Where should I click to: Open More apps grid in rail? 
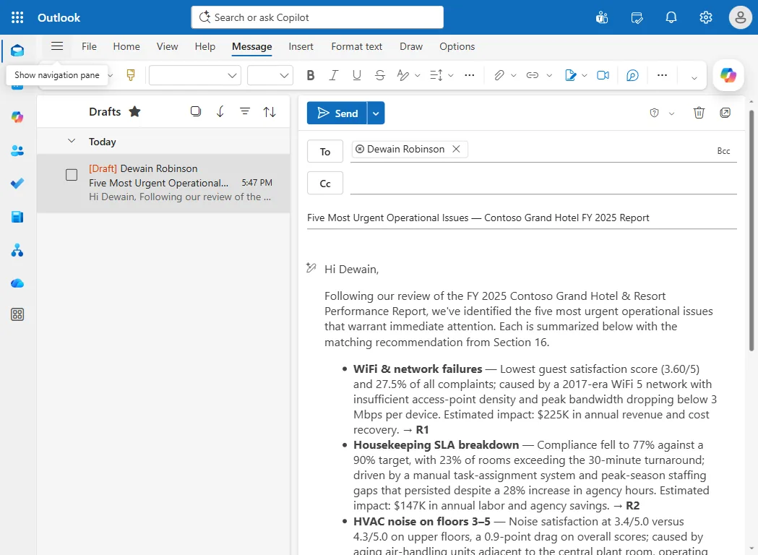click(x=17, y=315)
